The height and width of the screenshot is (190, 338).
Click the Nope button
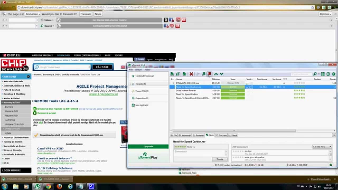click(x=98, y=14)
